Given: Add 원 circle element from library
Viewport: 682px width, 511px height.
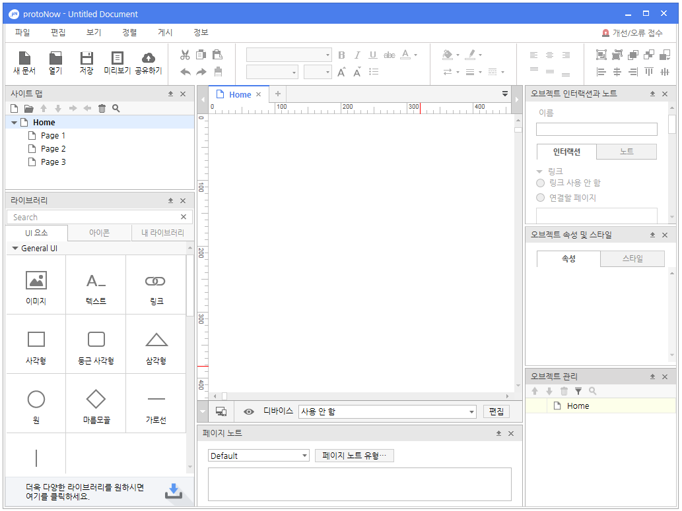Looking at the screenshot, I should click(36, 404).
